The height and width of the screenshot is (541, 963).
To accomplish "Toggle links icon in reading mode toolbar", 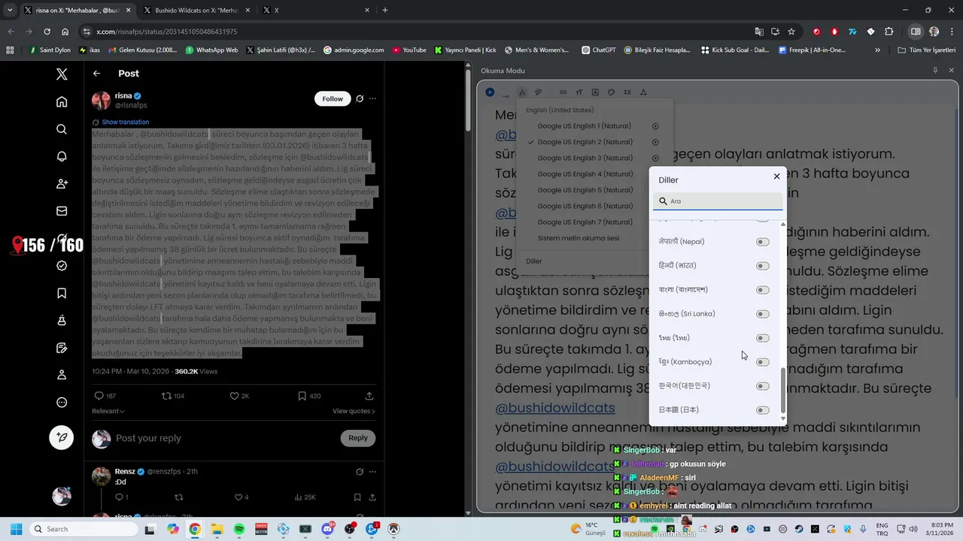I will pos(563,92).
